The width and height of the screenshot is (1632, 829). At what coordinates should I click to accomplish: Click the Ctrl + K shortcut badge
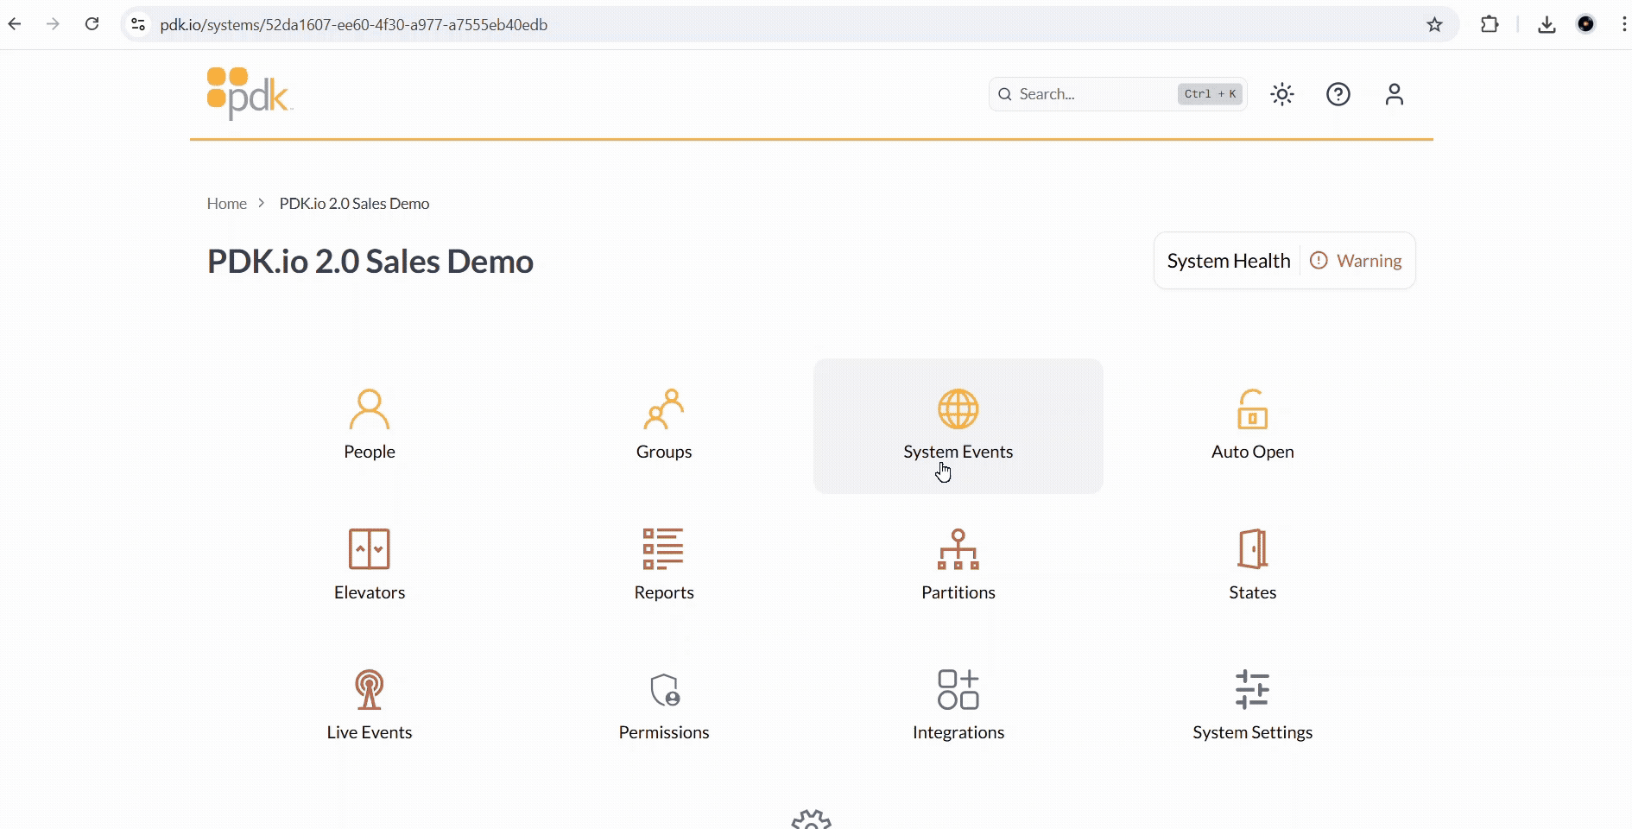(x=1210, y=94)
